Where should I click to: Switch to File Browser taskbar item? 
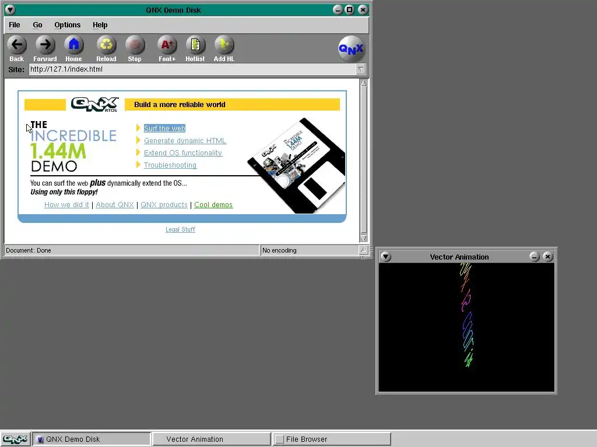(332, 439)
